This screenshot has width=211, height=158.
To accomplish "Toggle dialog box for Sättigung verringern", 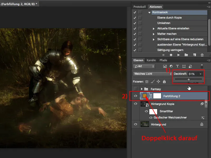I will [x=140, y=50].
